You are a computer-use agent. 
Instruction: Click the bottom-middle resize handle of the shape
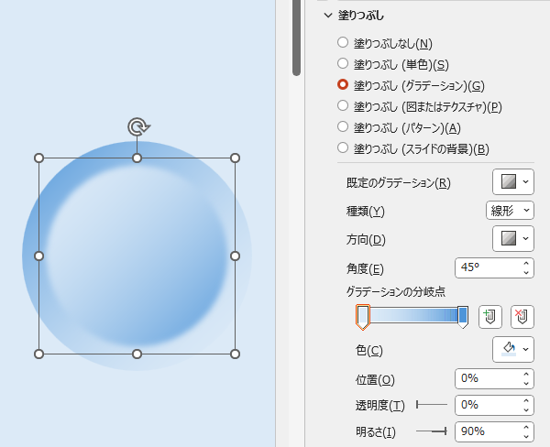tap(137, 354)
